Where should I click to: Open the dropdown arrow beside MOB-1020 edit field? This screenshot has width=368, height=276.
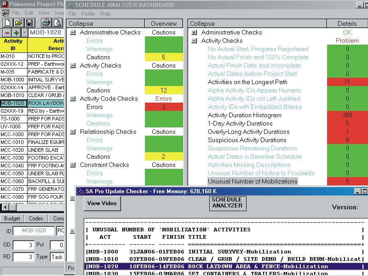click(x=24, y=33)
